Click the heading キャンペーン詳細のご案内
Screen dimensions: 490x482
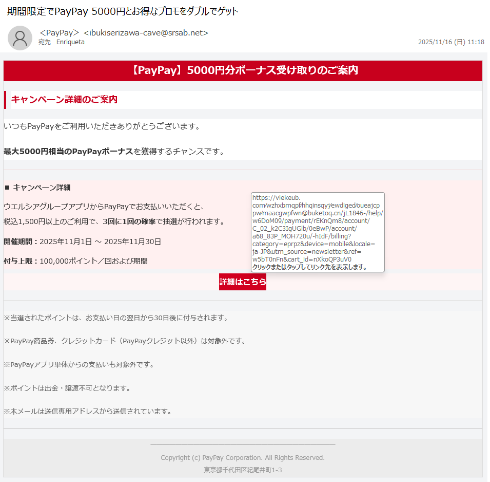click(64, 100)
